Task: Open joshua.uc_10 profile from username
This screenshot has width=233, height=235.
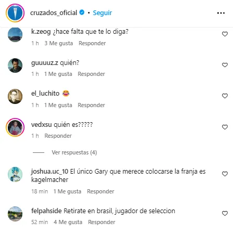Action: [50, 172]
